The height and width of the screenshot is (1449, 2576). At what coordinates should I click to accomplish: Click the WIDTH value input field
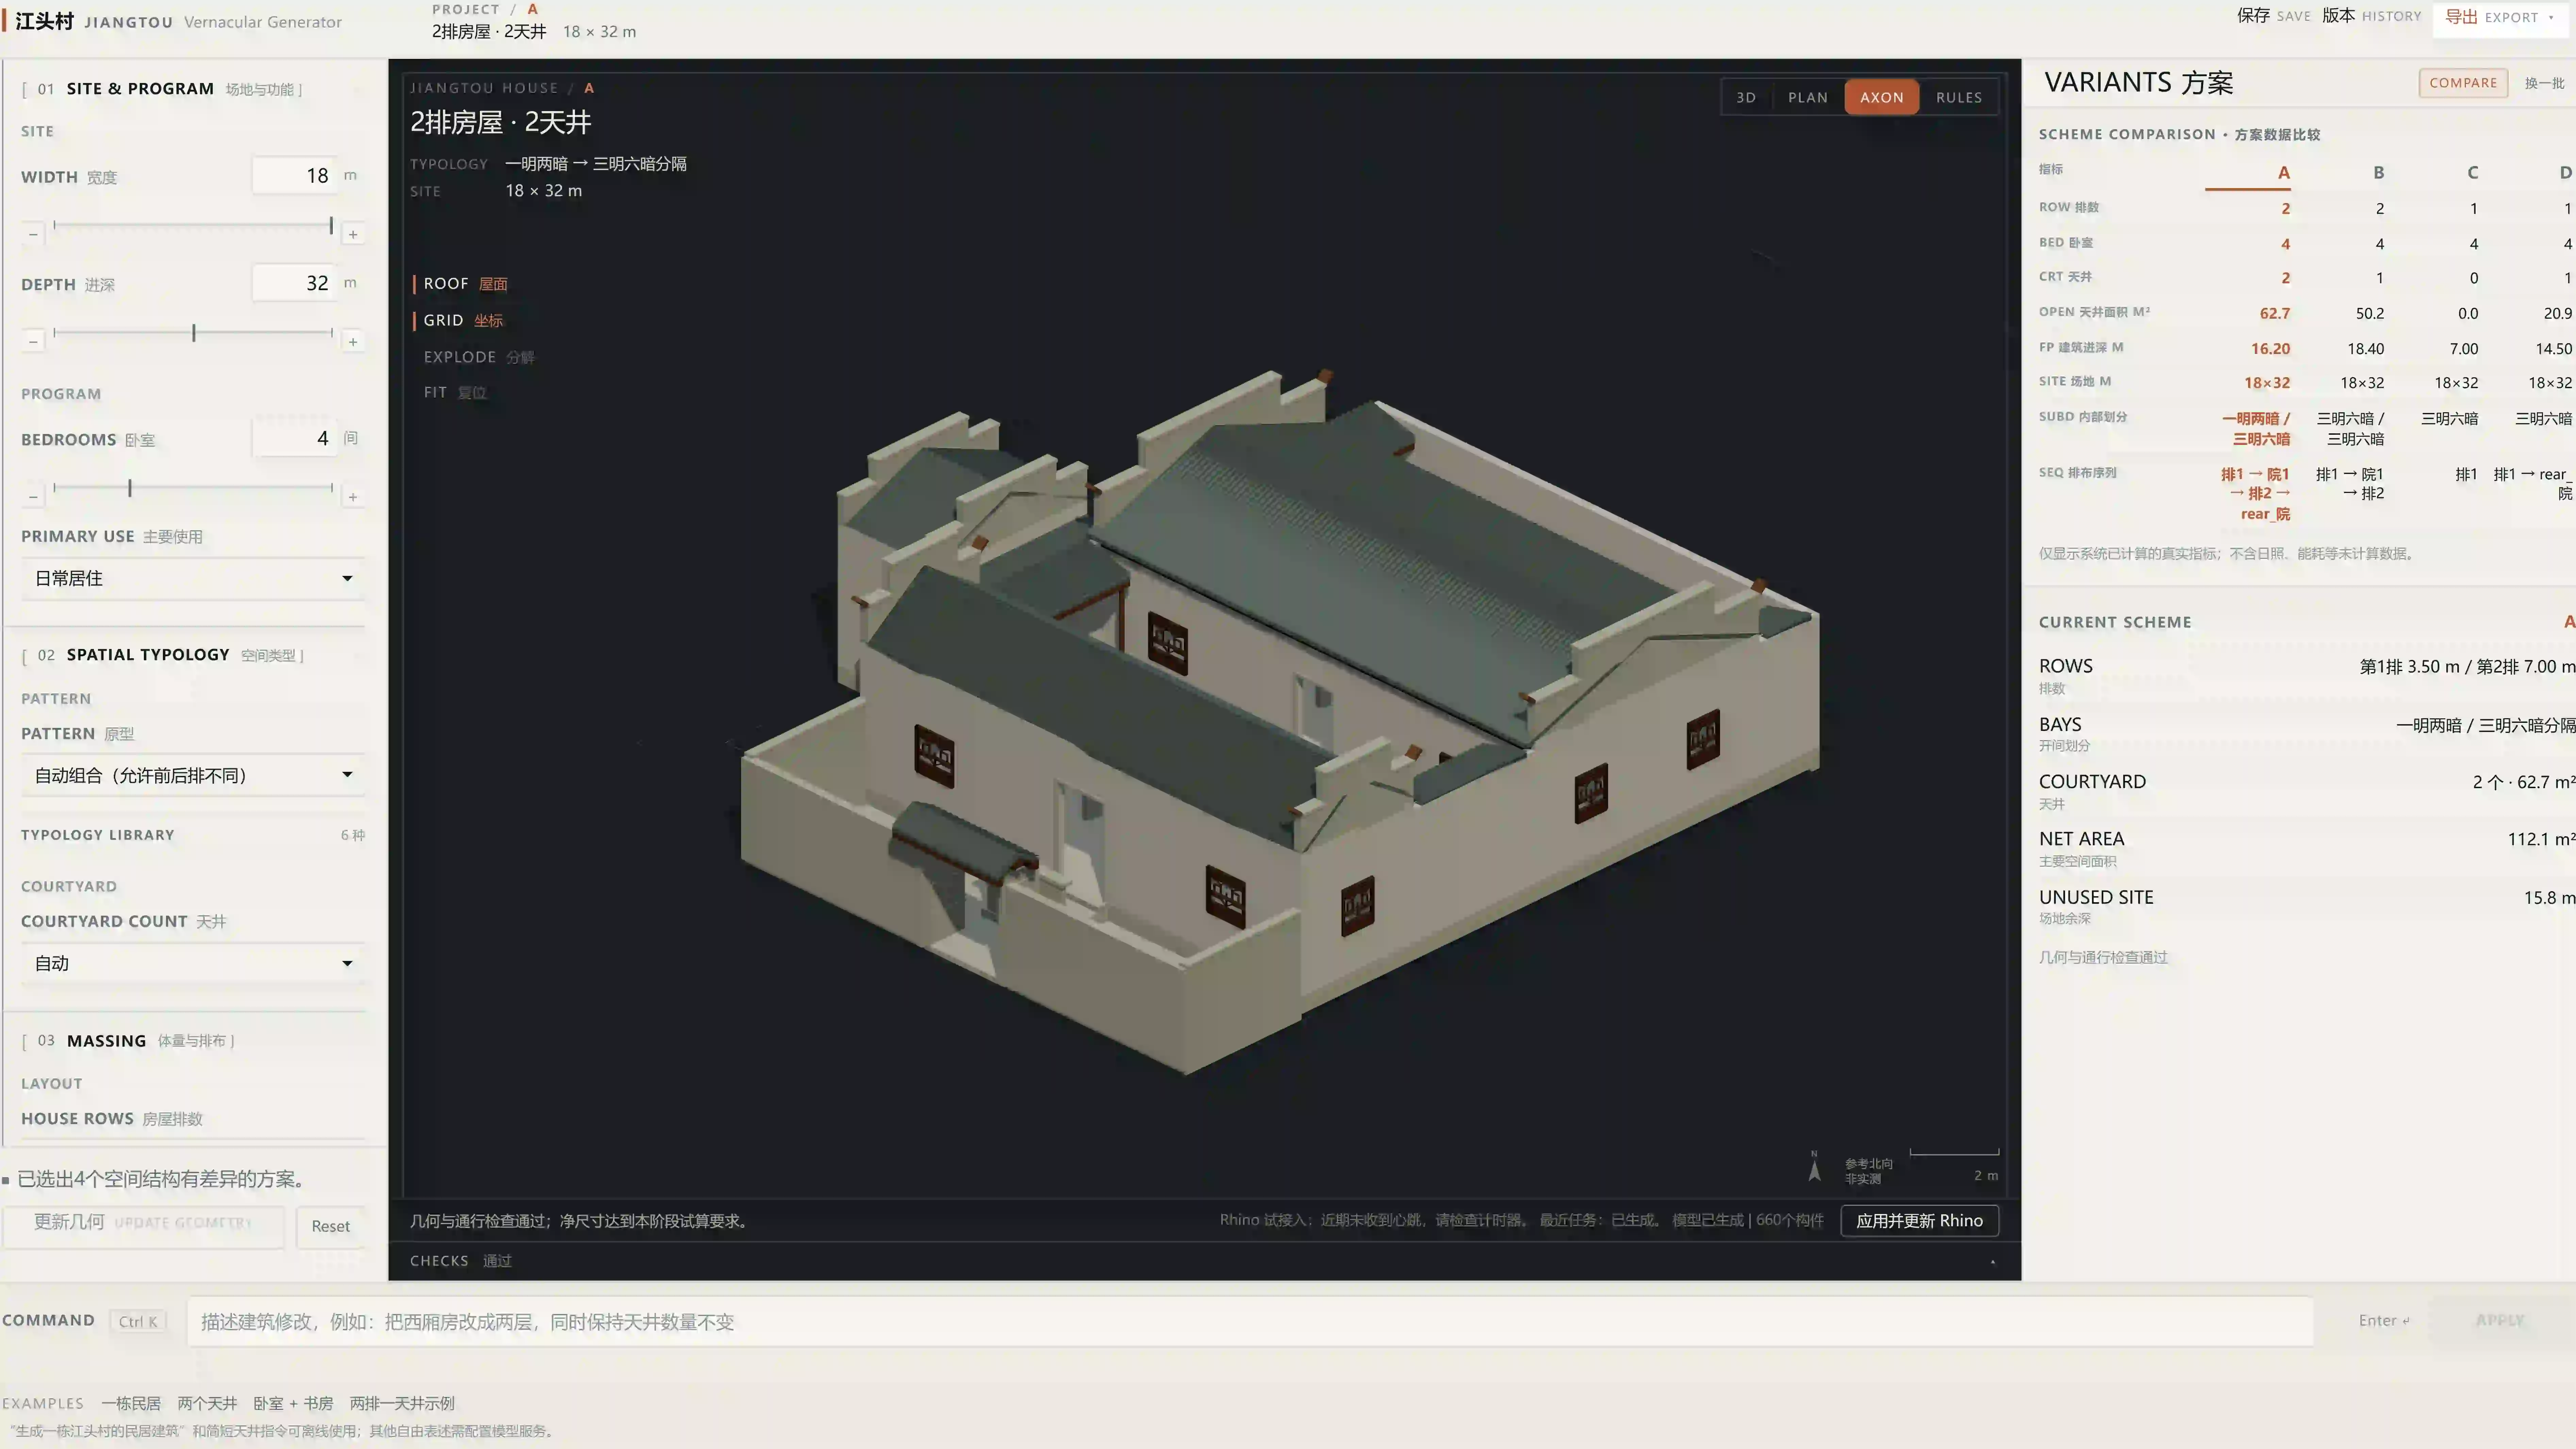294,176
